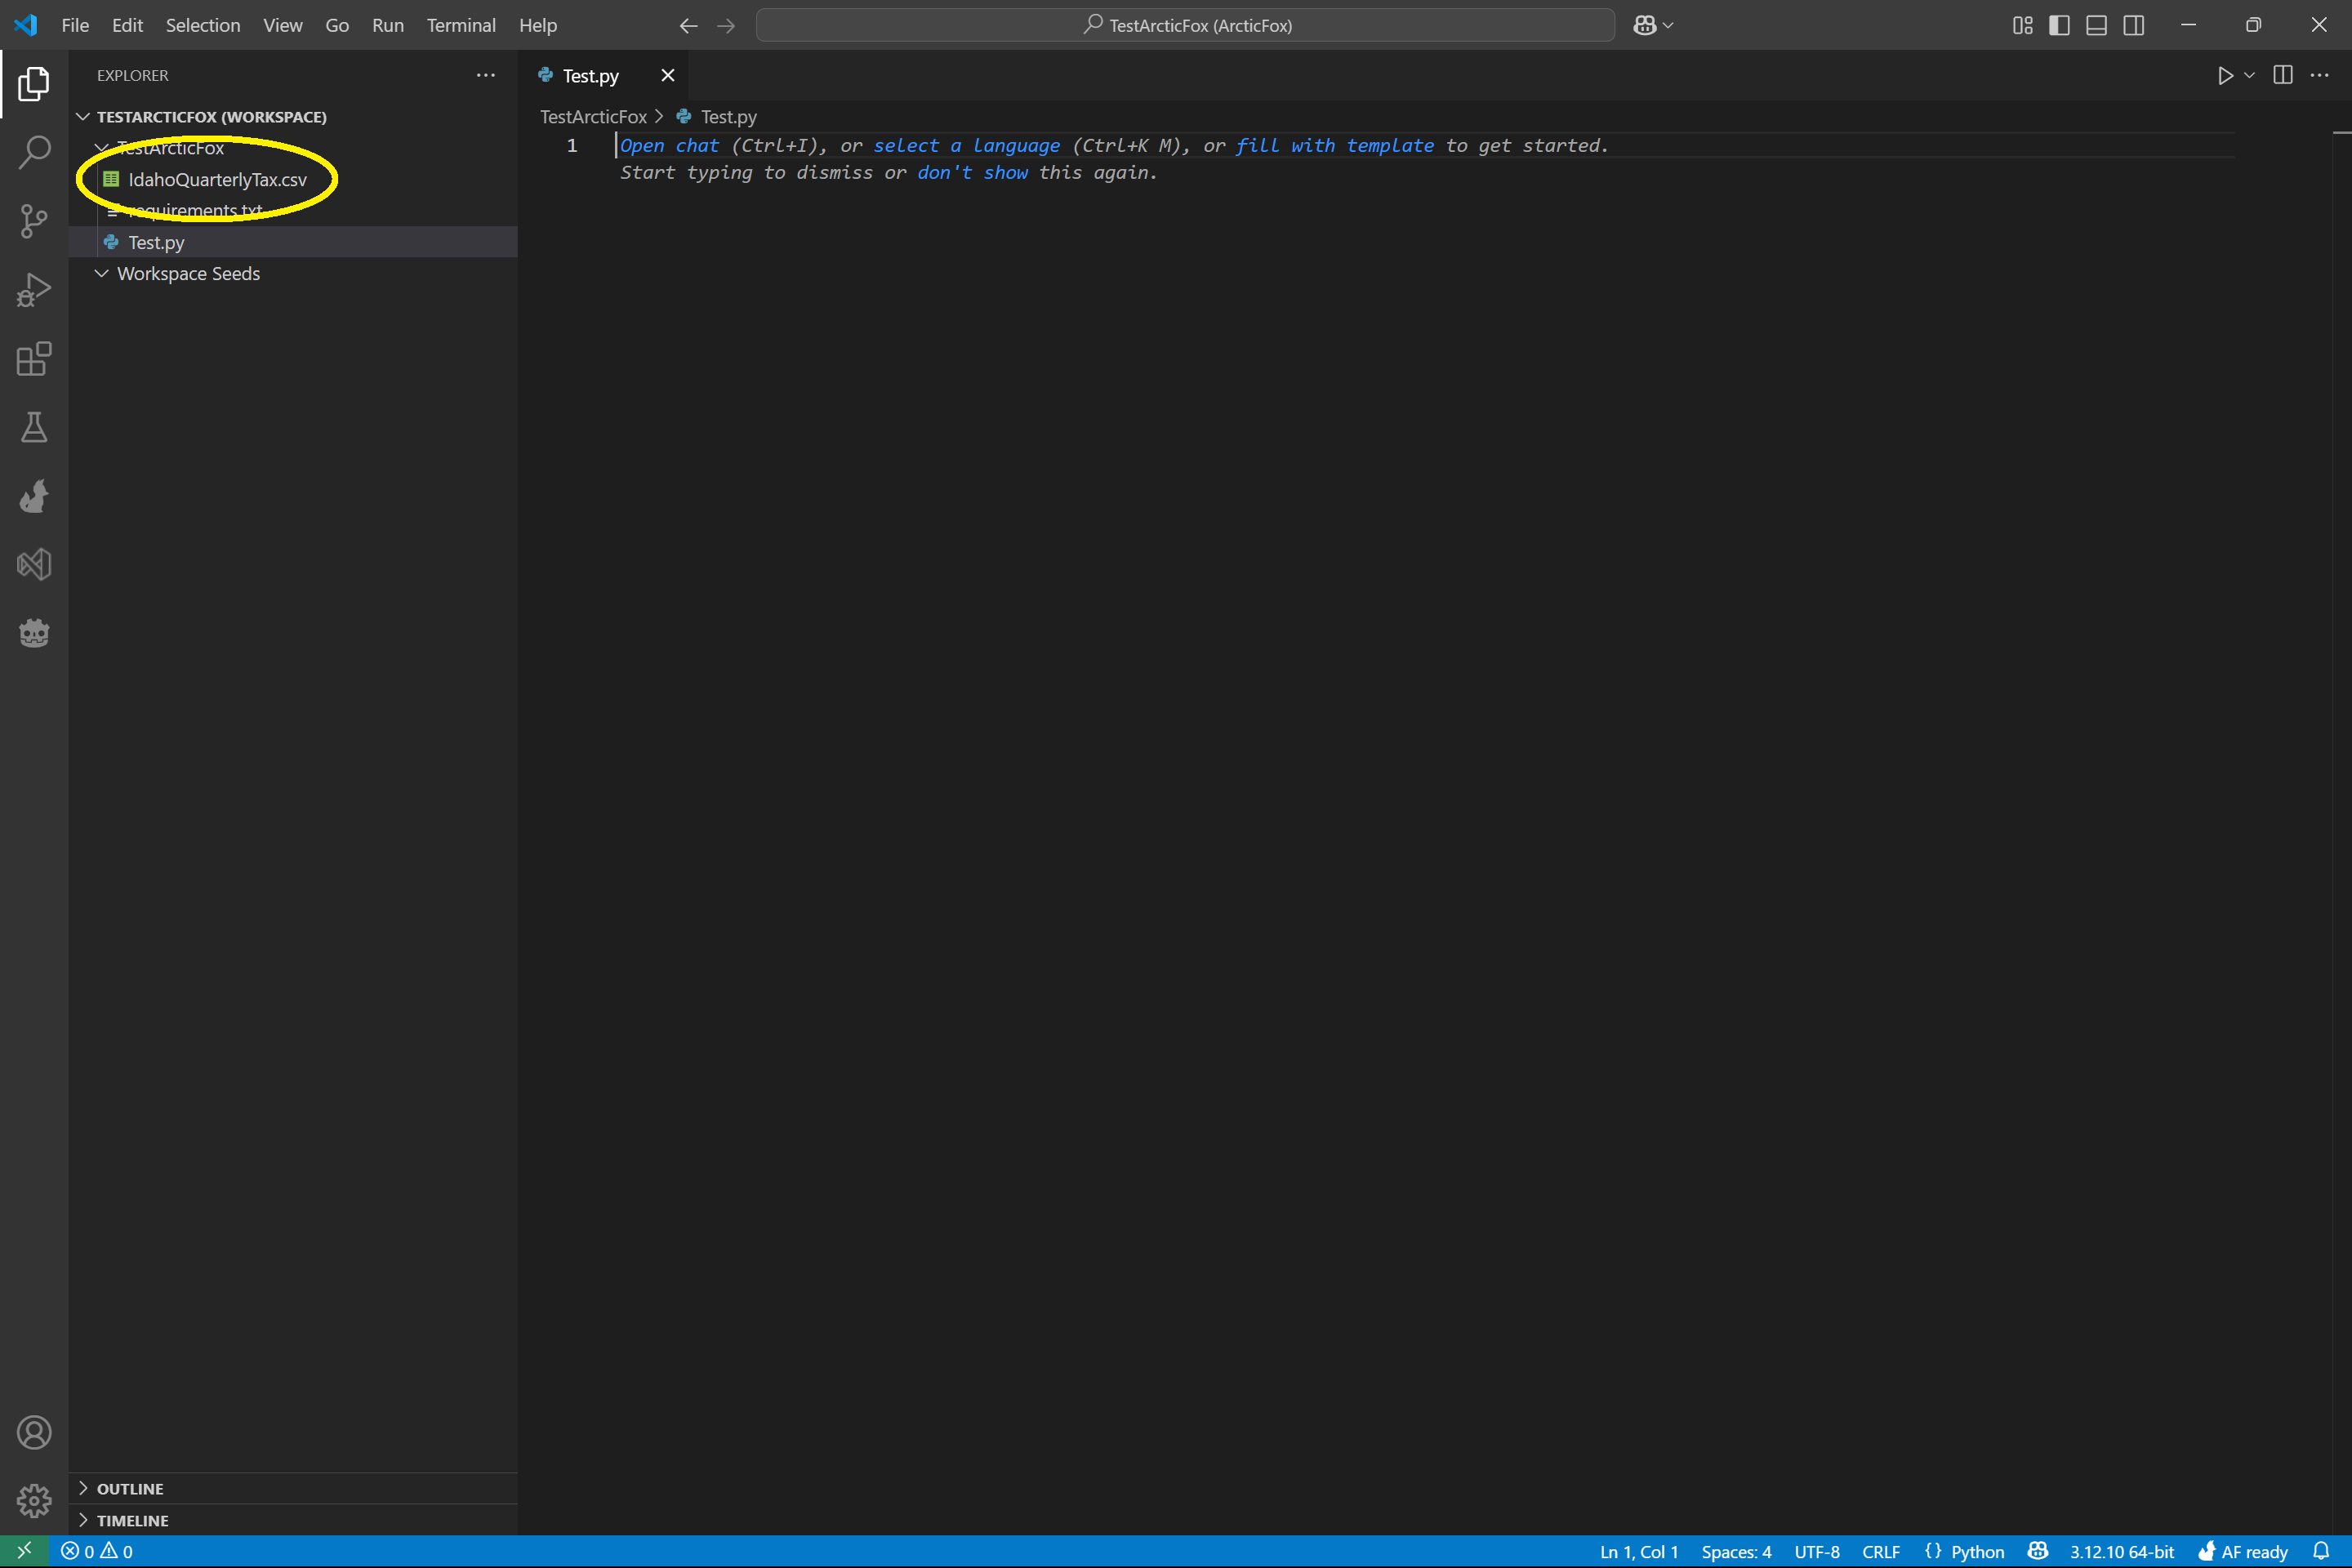Viewport: 2352px width, 1568px height.
Task: Open the Go menu
Action: [337, 26]
